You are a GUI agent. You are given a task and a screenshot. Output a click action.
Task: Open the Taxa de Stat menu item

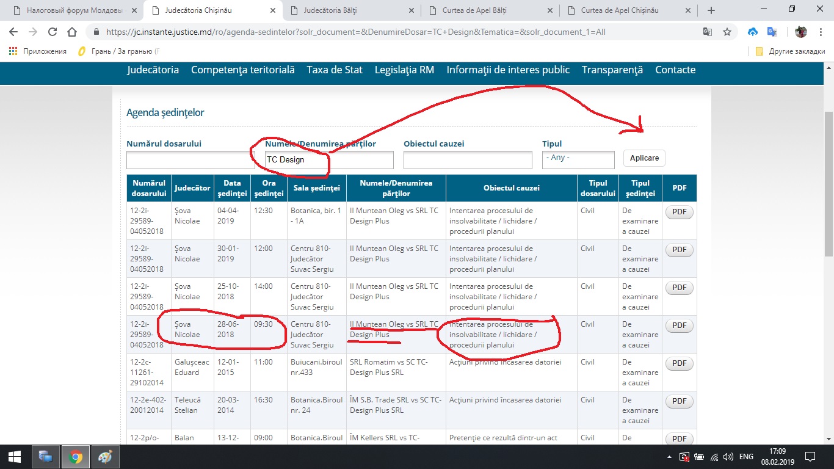point(335,70)
